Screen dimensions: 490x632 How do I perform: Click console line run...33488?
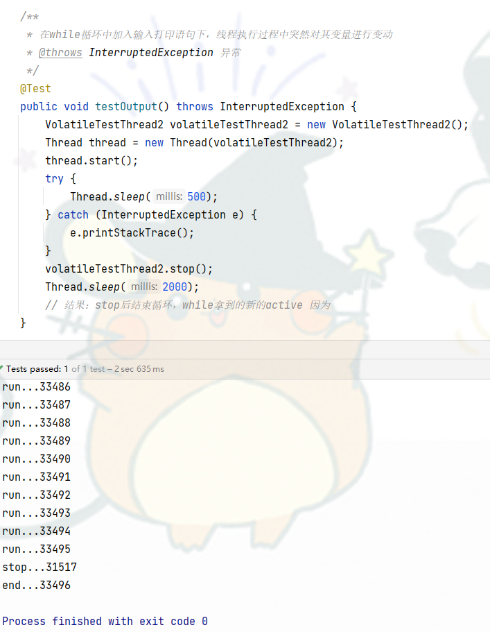(36, 422)
